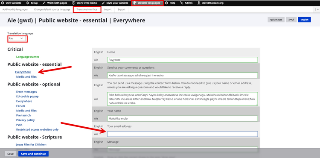The image size is (320, 158).
Task: Open Work with media menu
Action: click(x=85, y=3)
